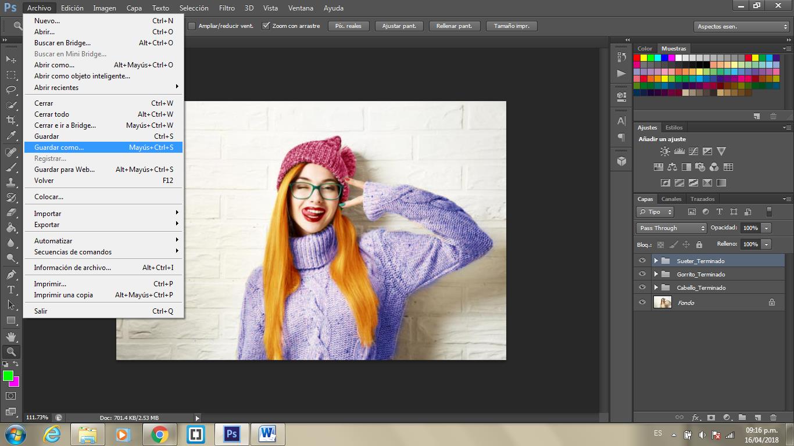Uncheck Zoom con arrastre checkbox
This screenshot has width=794, height=446.
coord(266,26)
